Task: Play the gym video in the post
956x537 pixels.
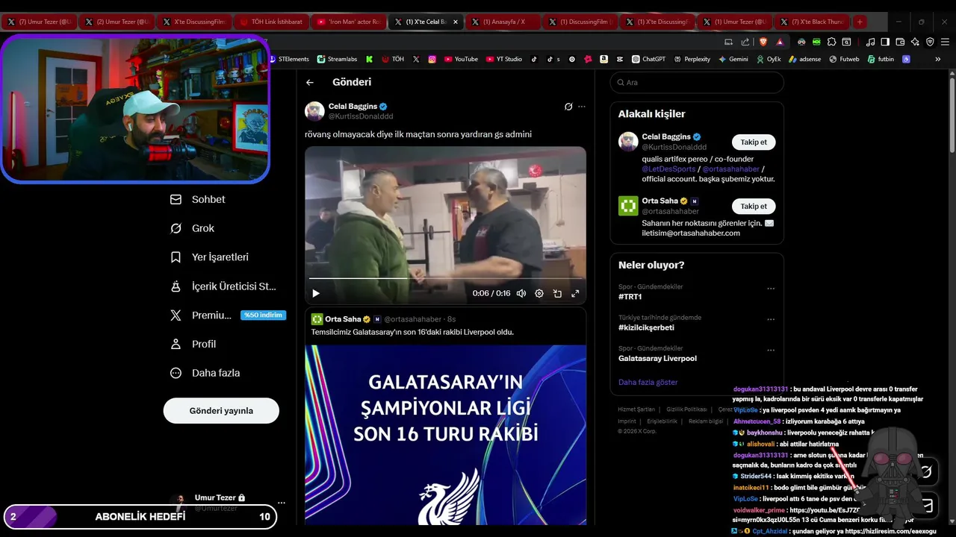Action: [x=315, y=294]
